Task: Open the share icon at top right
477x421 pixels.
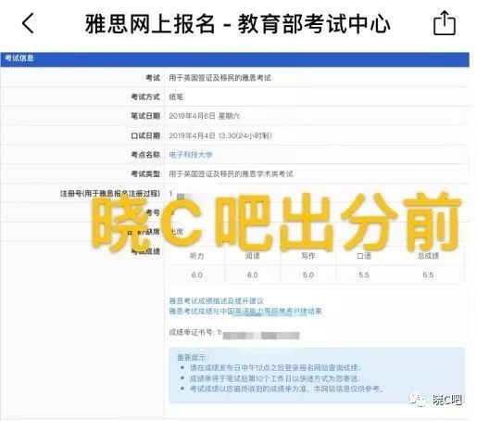Action: coord(445,22)
